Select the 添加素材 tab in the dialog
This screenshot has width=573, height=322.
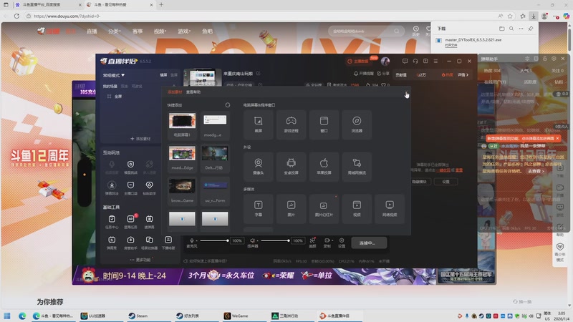(x=175, y=92)
